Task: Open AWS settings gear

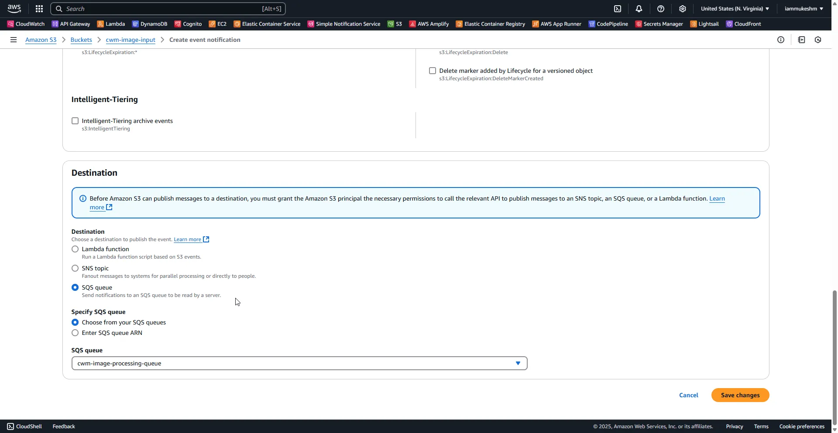Action: (682, 9)
